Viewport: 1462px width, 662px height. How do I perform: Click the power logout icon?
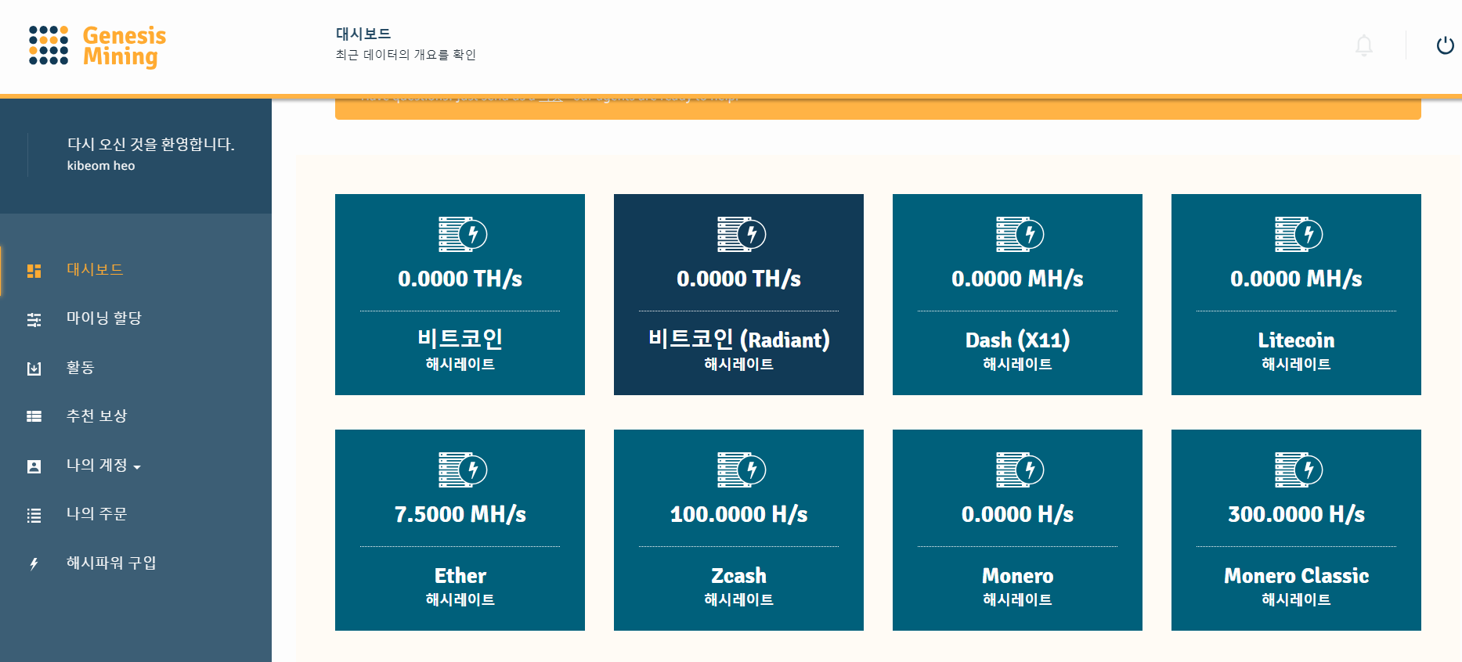[x=1446, y=45]
